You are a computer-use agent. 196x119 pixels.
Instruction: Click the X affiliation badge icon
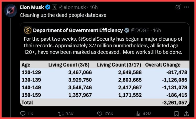click(x=54, y=7)
